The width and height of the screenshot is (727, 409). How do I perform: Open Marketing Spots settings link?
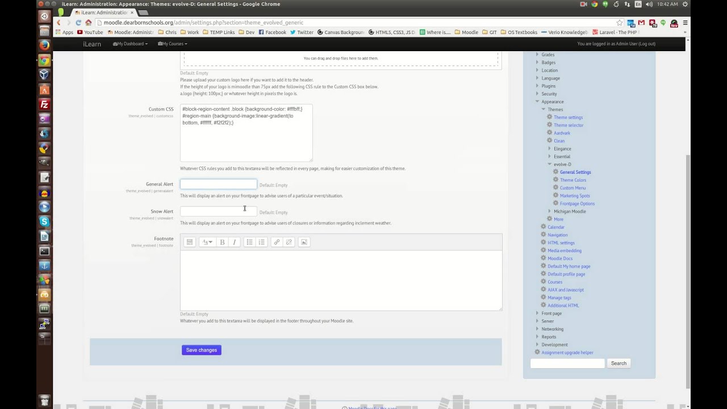[575, 196]
